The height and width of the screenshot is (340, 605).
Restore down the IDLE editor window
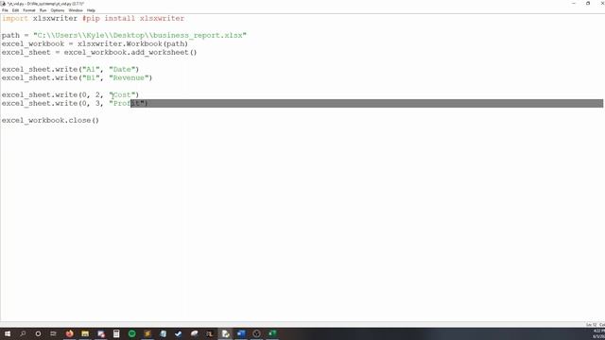(x=588, y=4)
